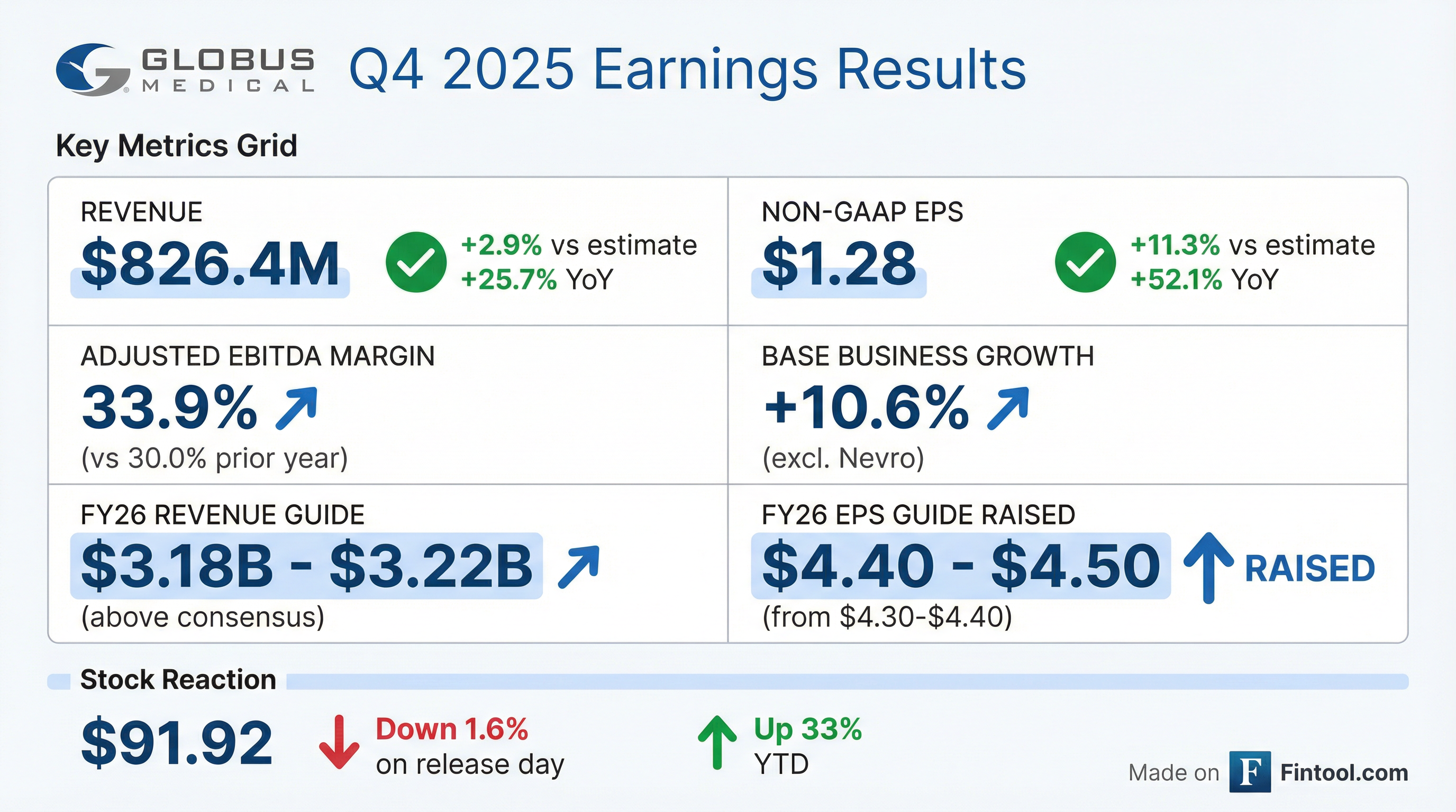Viewport: 1456px width, 812px height.
Task: Open the Fintool.com link
Action: [x=1343, y=772]
